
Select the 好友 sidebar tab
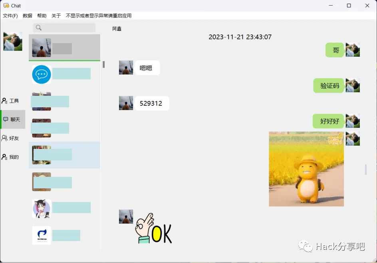click(x=13, y=138)
